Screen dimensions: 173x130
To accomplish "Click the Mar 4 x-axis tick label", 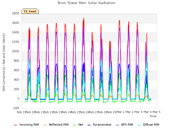I will pos(148,112).
